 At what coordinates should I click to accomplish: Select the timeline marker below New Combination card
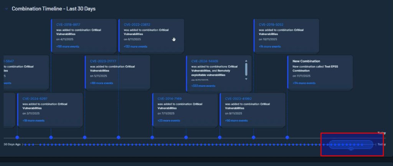(x=287, y=137)
